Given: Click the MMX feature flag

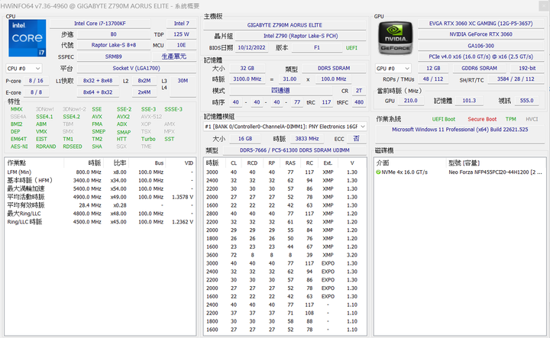Looking at the screenshot, I should point(17,109).
